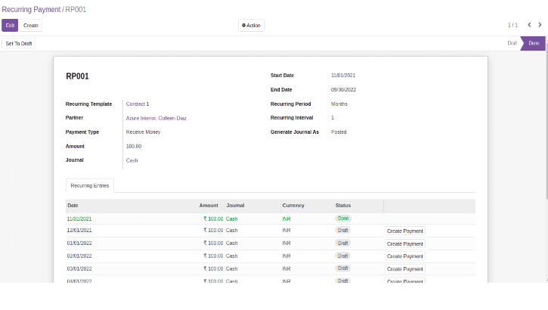This screenshot has width=548, height=310.
Task: Click the pager counter 1 / 1
Action: [512, 25]
